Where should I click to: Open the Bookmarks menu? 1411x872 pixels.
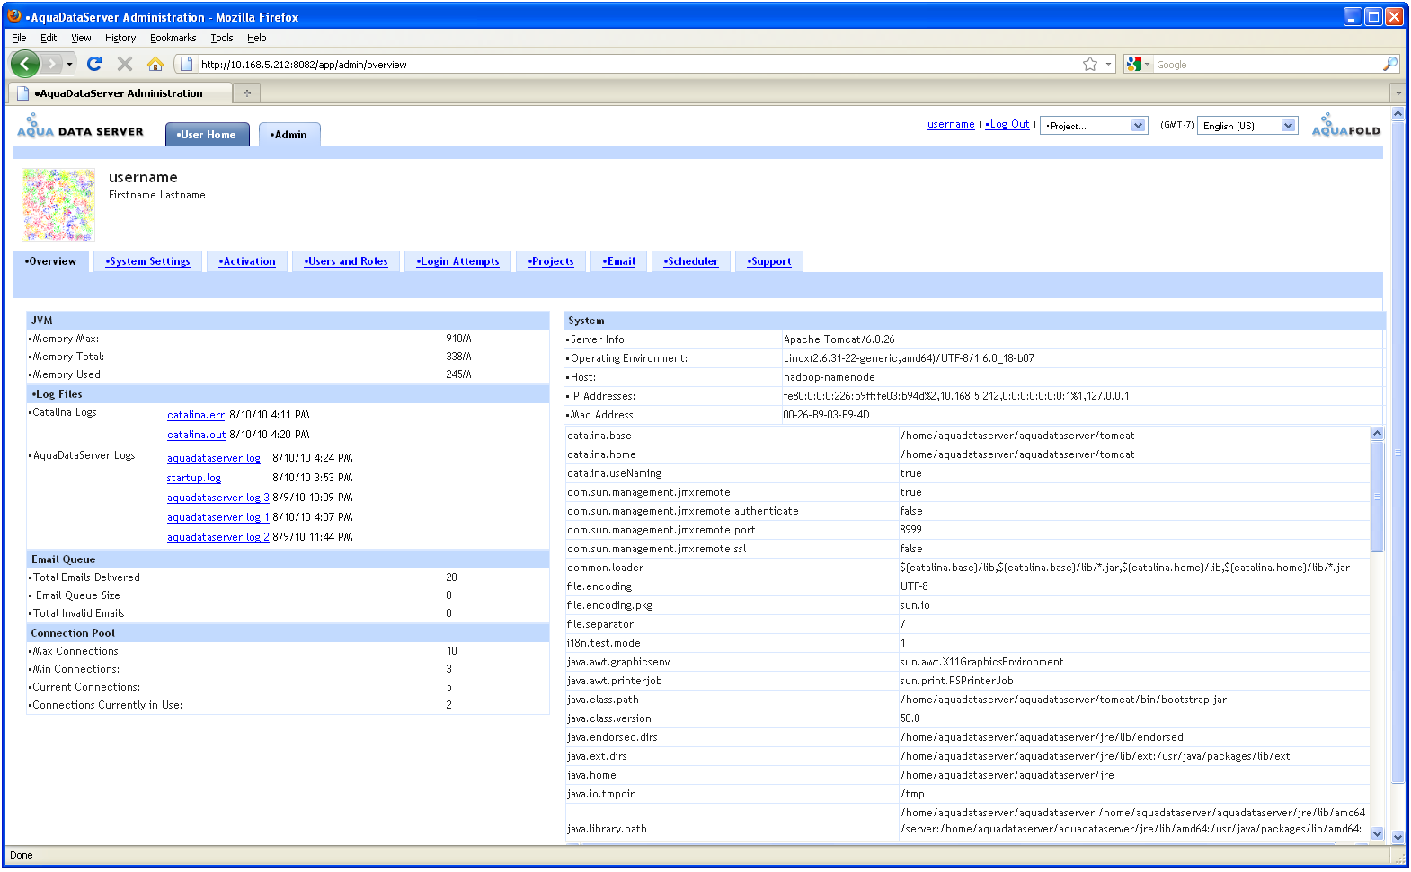click(173, 38)
